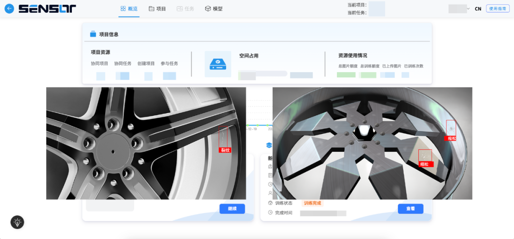
Task: Click the 已训练次数 label
Action: click(414, 66)
